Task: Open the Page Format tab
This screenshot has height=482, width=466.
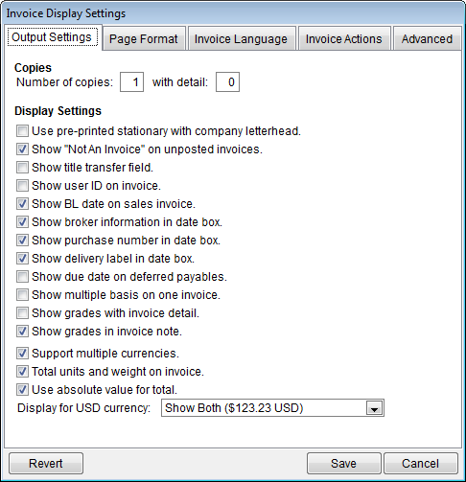Action: [144, 39]
